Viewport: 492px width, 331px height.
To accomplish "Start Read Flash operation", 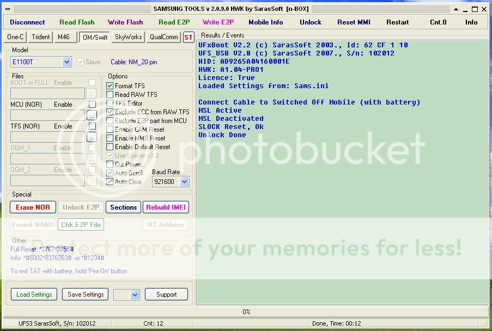I will [77, 22].
